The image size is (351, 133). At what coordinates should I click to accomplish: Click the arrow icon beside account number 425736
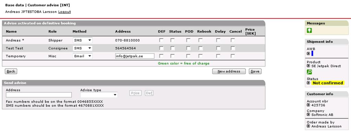[308, 105]
